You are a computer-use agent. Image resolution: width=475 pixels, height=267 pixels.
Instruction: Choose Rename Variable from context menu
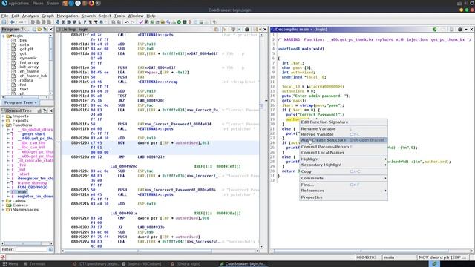pyautogui.click(x=344, y=128)
